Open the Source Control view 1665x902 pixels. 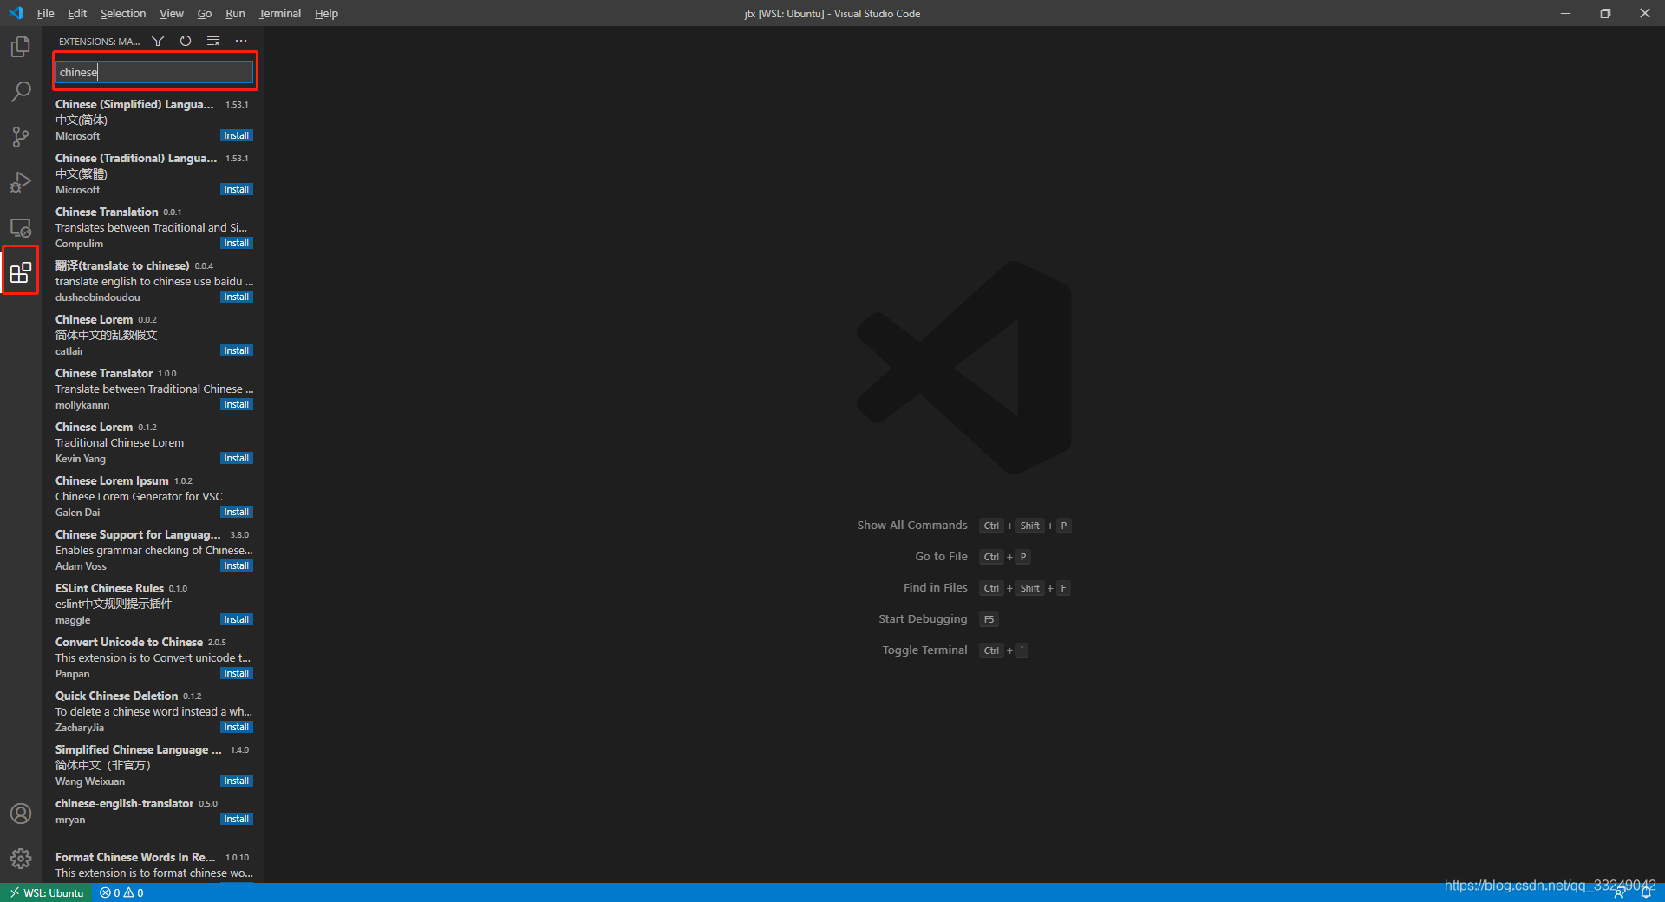(x=21, y=137)
